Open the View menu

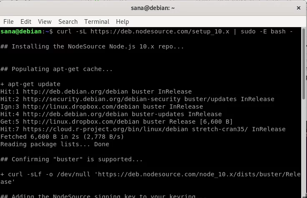45,22
